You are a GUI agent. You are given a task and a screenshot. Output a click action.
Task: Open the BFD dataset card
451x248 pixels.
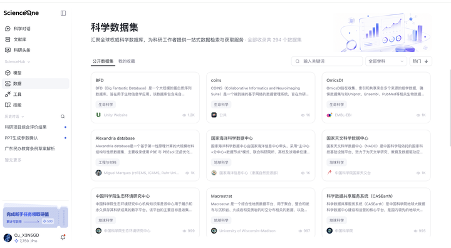click(x=145, y=98)
